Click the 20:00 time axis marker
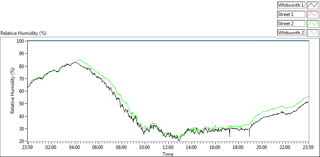Image resolution: width=320 pixels, height=157 pixels. click(x=262, y=147)
